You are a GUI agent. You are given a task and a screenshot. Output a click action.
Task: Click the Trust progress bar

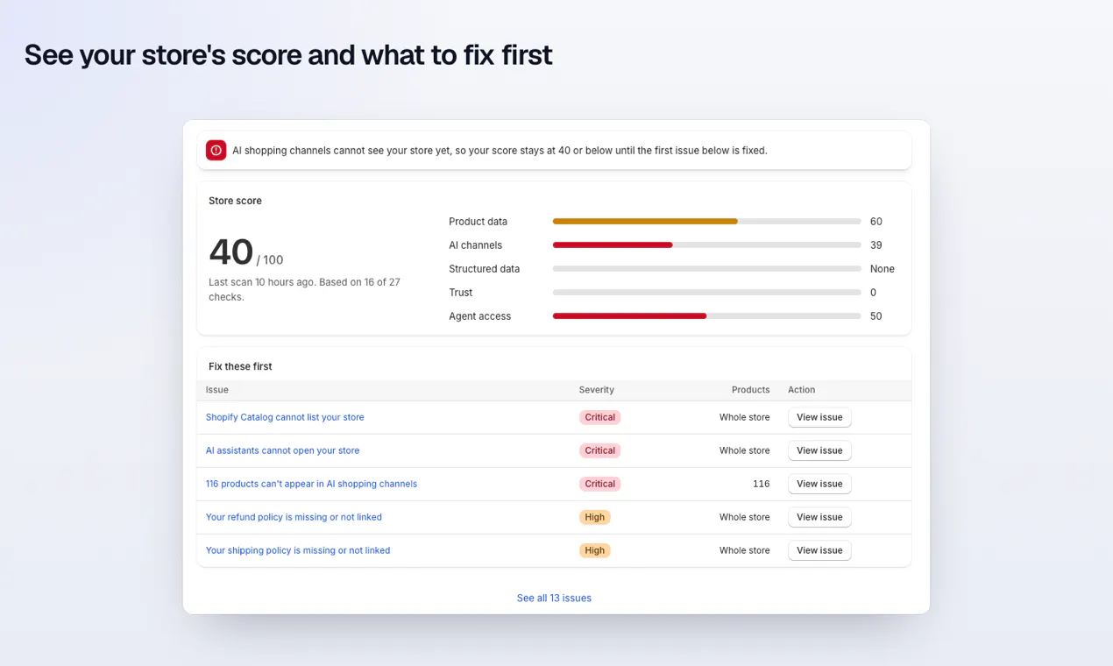pos(706,293)
